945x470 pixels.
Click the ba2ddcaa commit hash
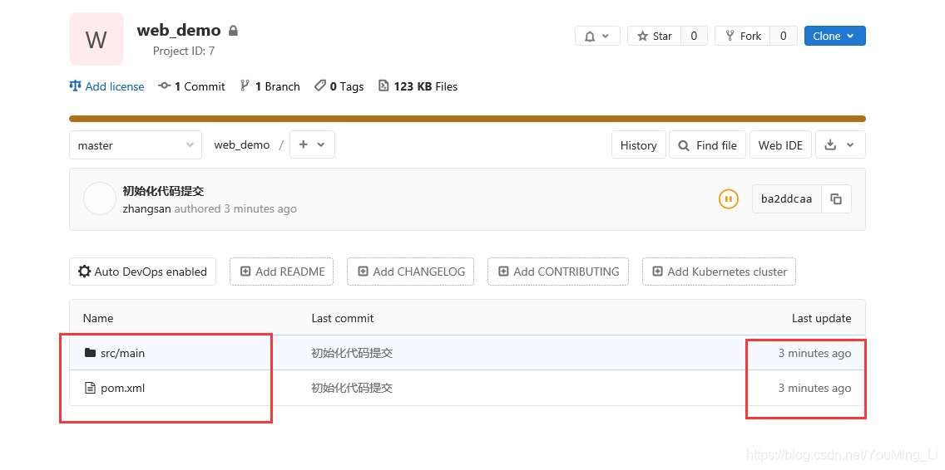(x=786, y=198)
